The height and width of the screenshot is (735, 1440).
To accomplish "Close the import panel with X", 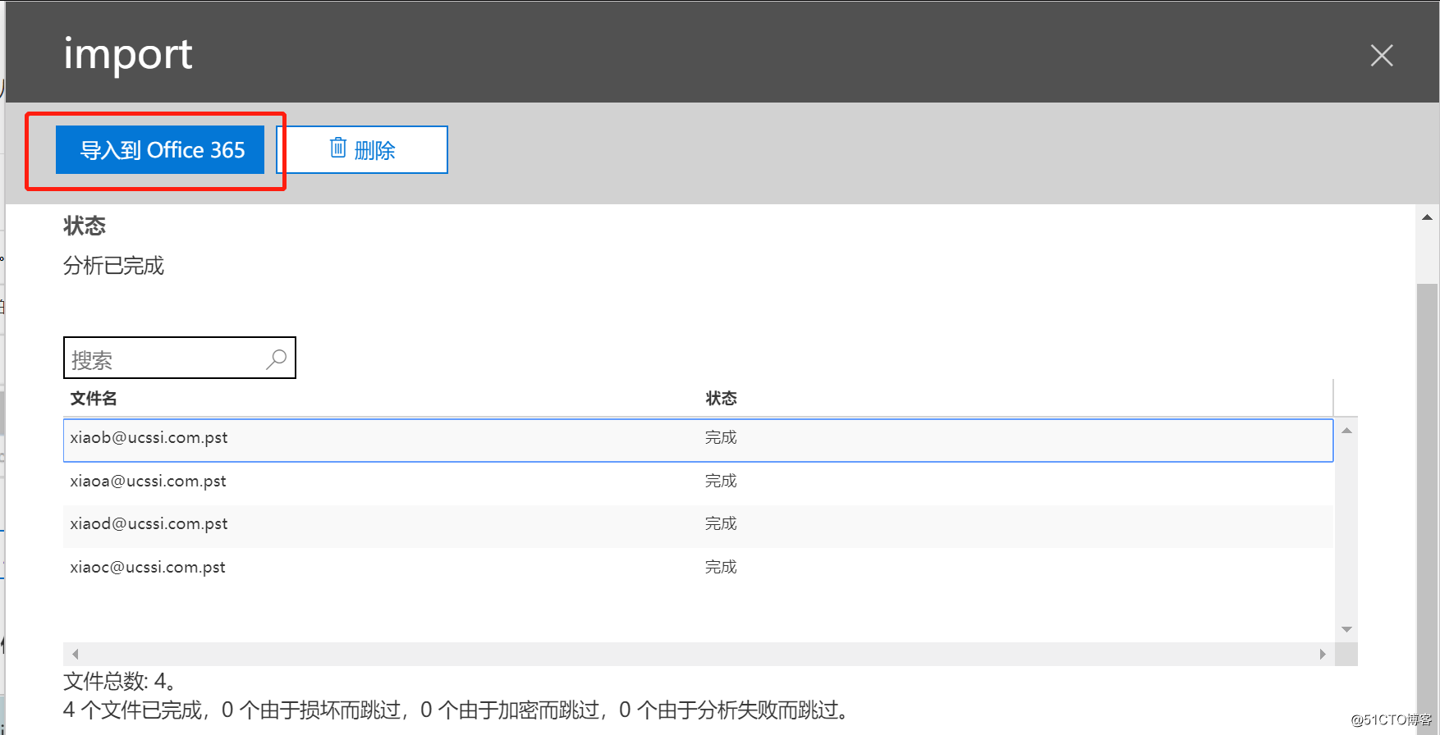I will point(1382,55).
